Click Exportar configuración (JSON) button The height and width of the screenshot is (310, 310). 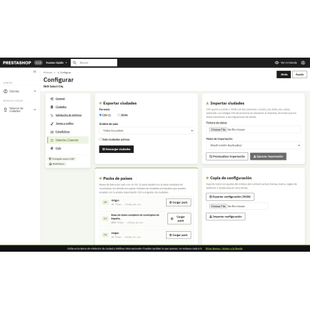[x=230, y=197]
